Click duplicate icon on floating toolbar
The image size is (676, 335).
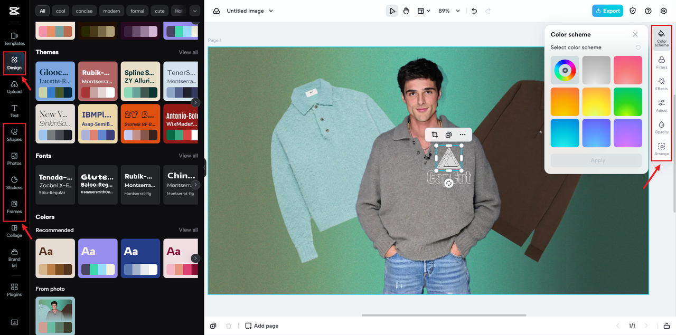pos(448,135)
